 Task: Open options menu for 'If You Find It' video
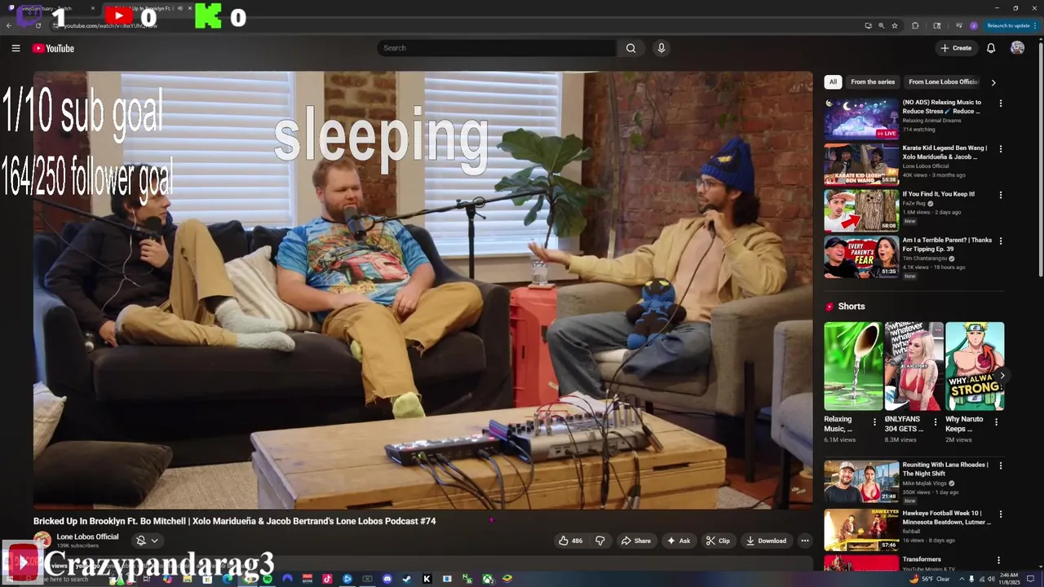tap(1000, 195)
